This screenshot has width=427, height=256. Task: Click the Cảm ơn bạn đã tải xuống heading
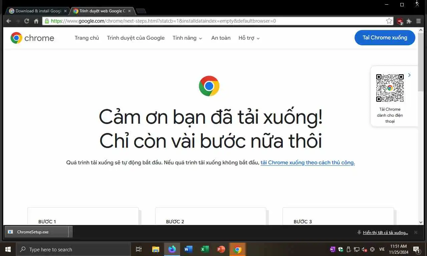[x=210, y=117]
